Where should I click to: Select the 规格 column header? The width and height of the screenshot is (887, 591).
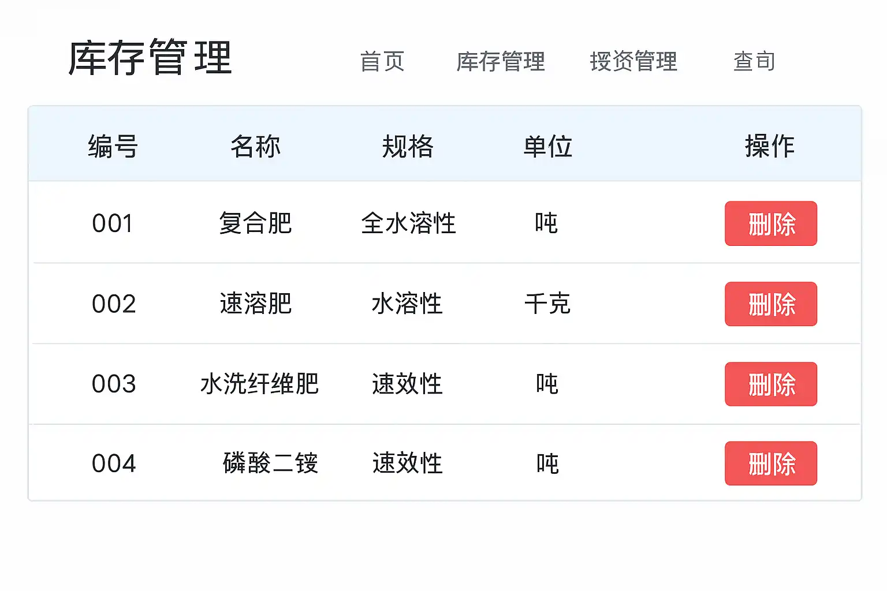[408, 146]
